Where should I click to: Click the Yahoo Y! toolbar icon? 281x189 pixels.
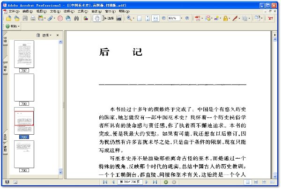pyautogui.click(x=270, y=18)
